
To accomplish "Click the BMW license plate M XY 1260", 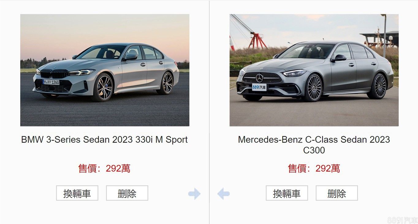I will coord(51,82).
